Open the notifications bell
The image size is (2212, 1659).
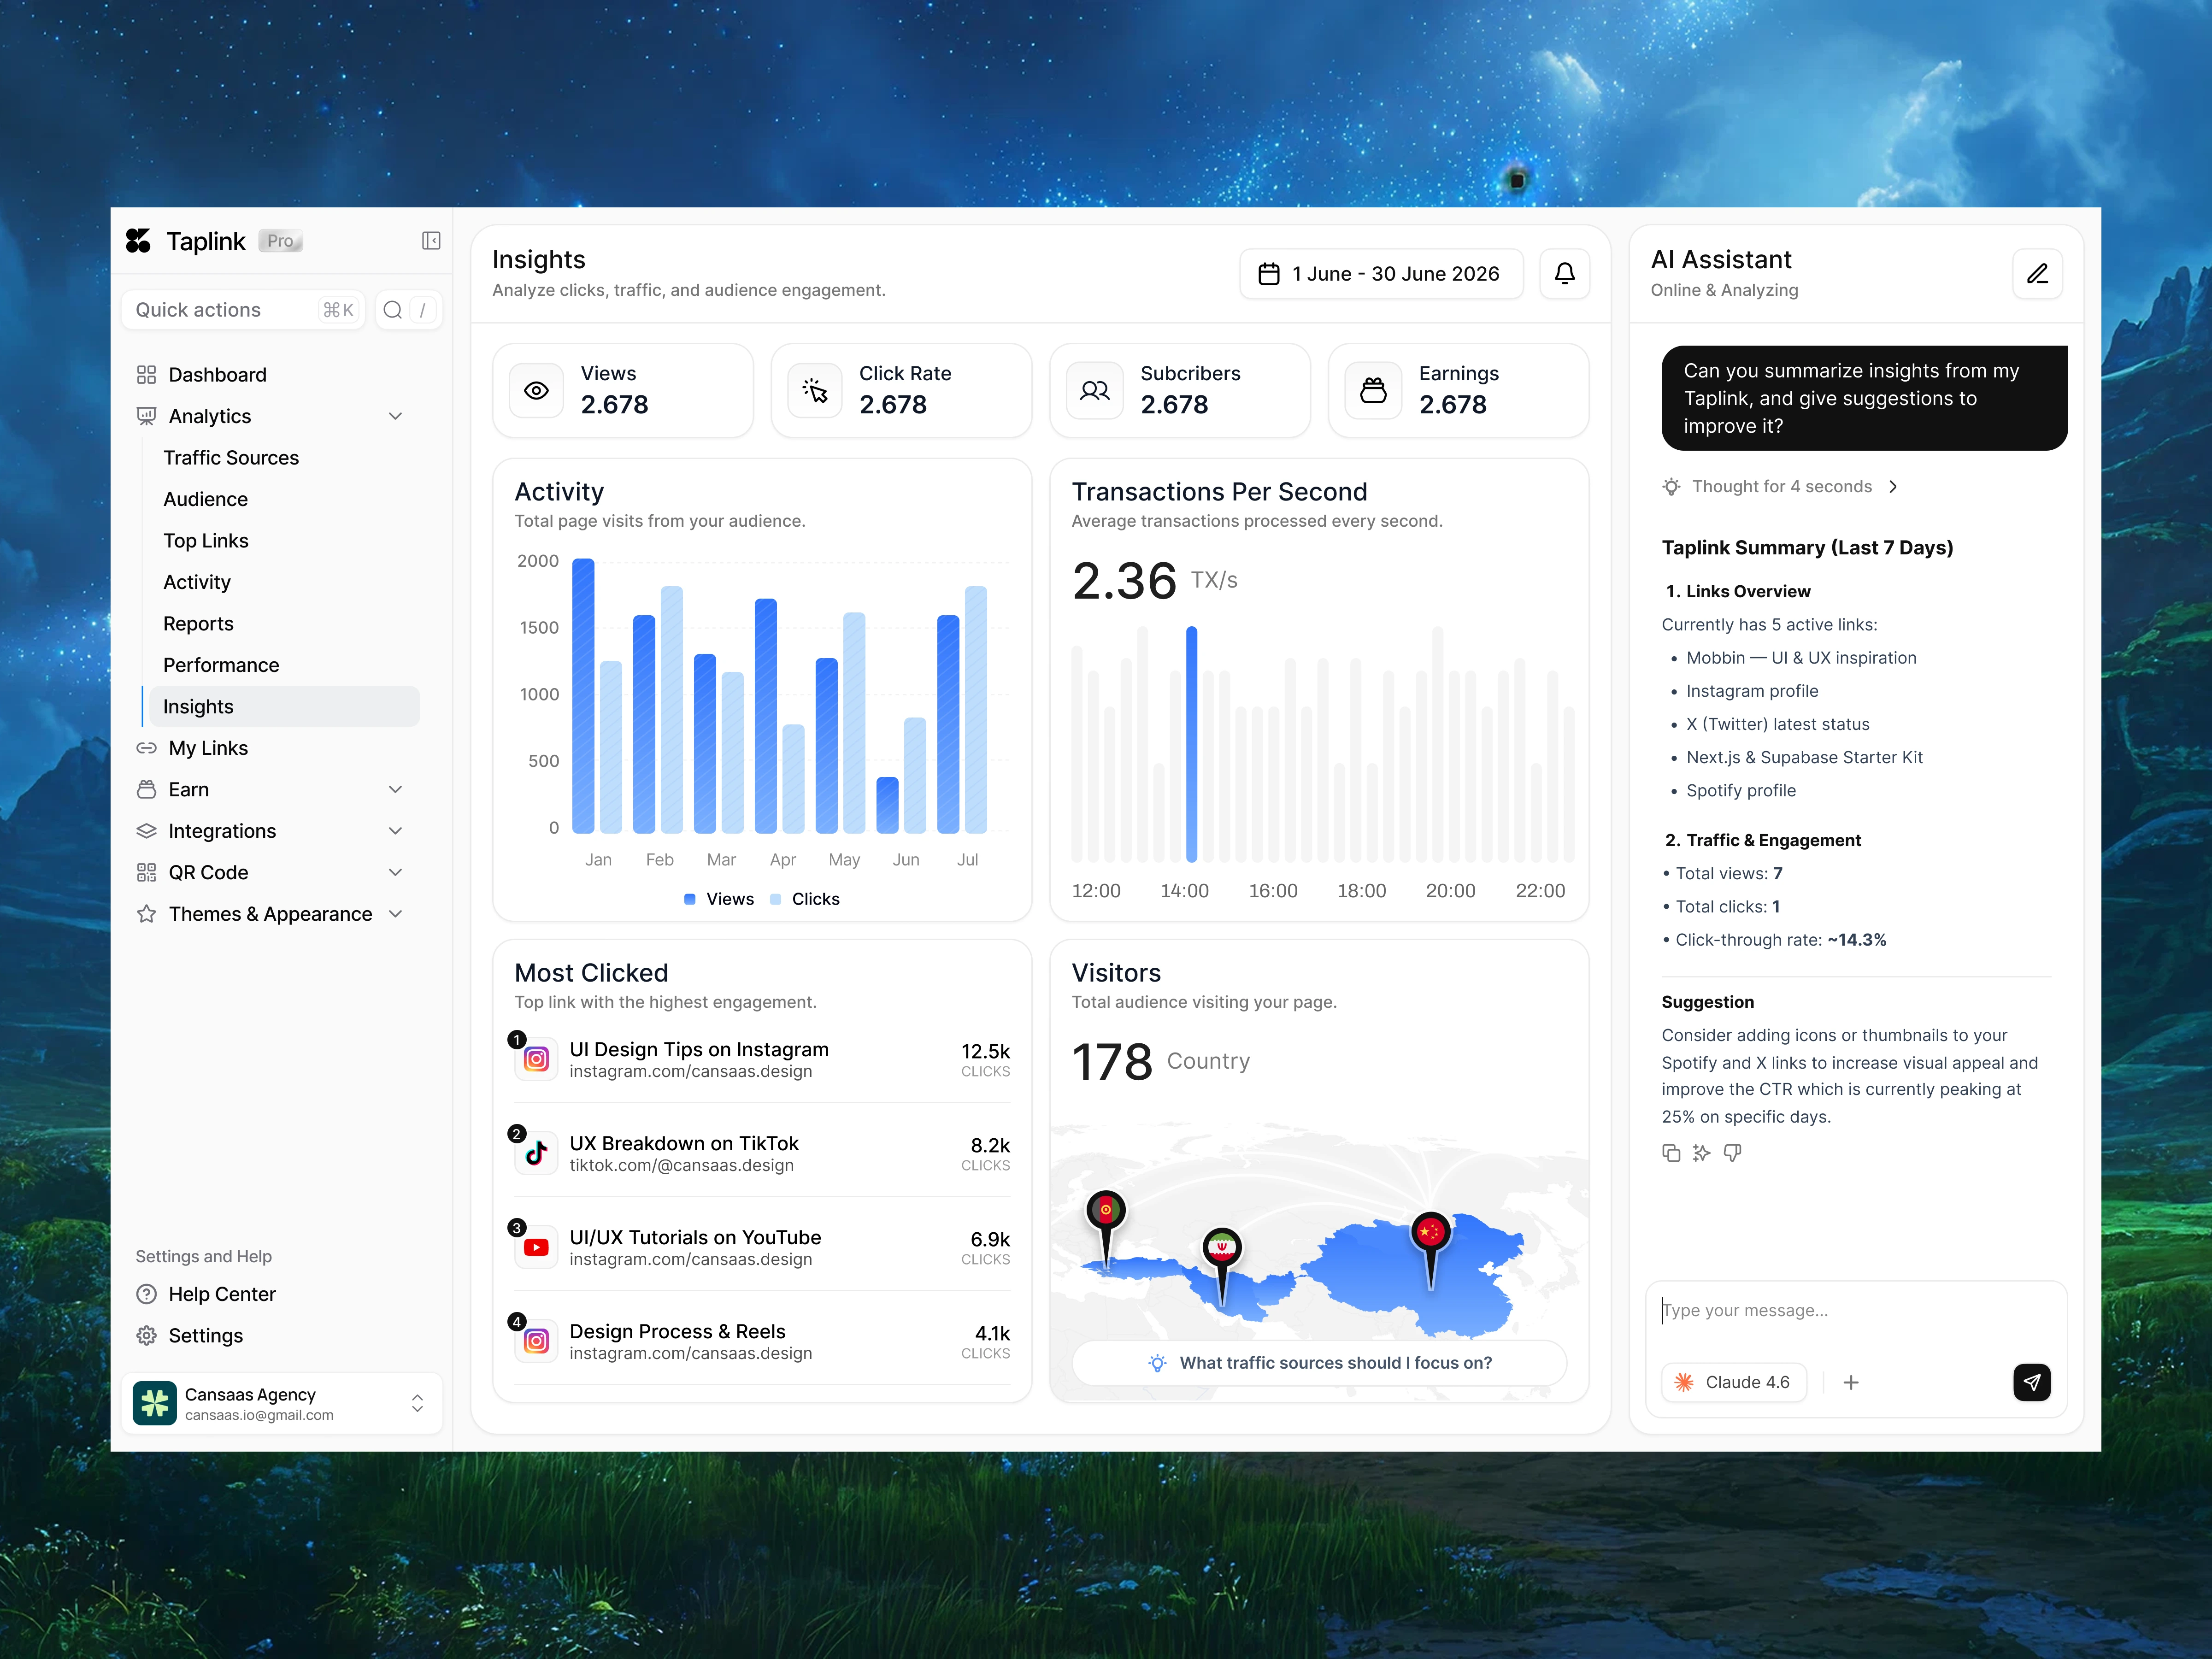point(1564,273)
